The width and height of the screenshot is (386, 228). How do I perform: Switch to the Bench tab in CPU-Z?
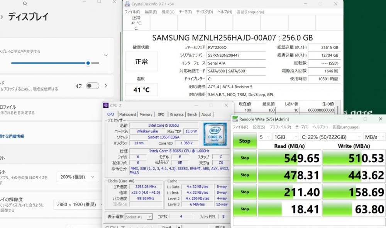(x=192, y=114)
